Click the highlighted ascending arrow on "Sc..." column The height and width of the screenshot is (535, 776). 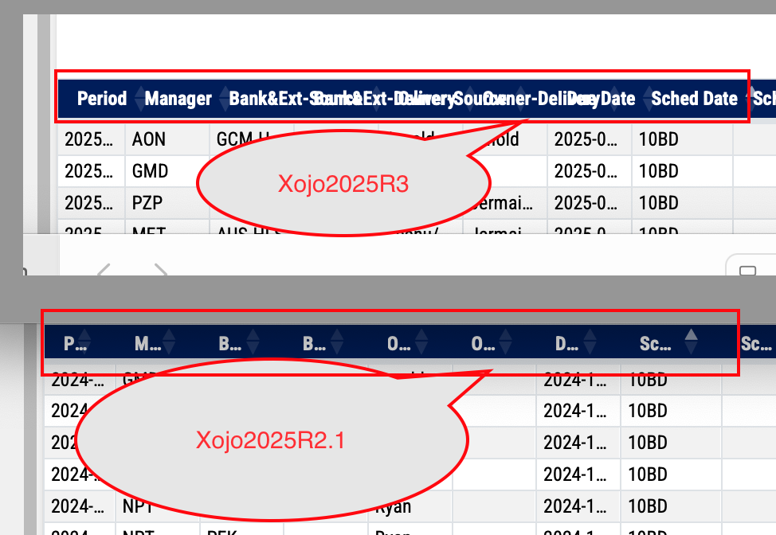click(x=692, y=335)
